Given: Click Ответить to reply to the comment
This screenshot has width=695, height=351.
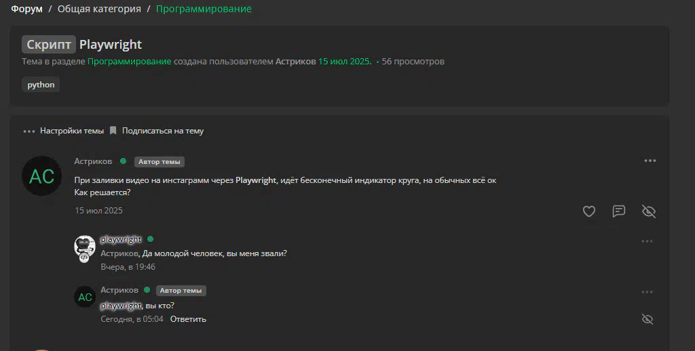Looking at the screenshot, I should (188, 319).
